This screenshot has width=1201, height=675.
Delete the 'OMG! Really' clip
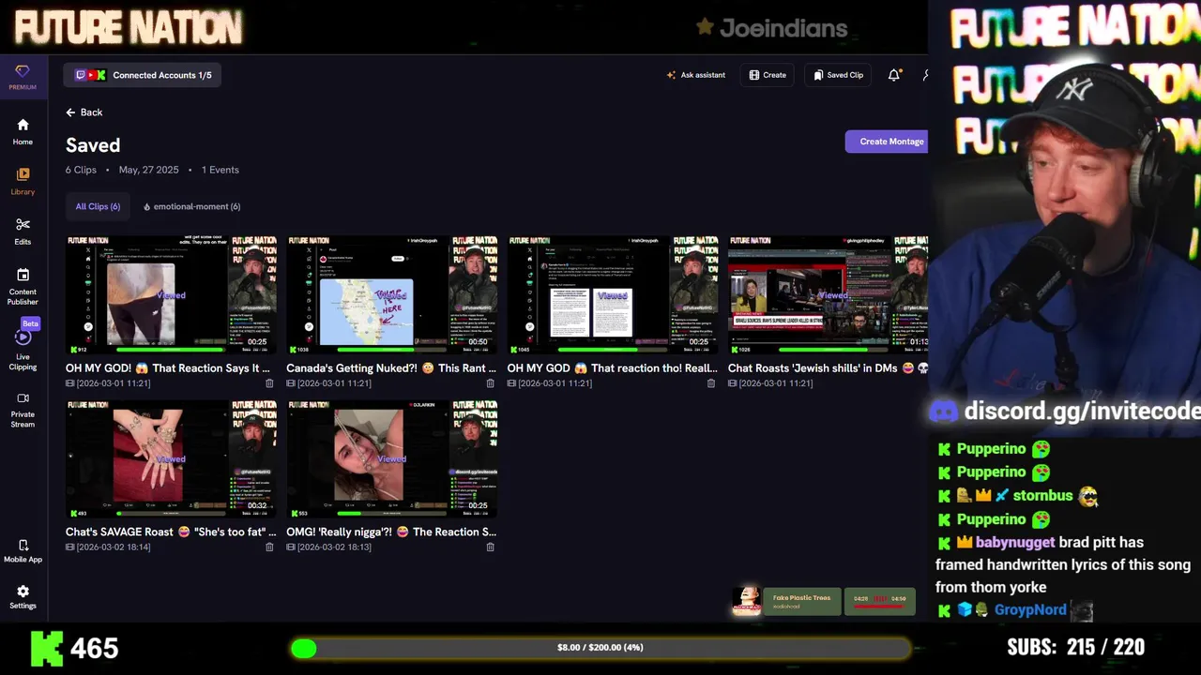pyautogui.click(x=490, y=547)
